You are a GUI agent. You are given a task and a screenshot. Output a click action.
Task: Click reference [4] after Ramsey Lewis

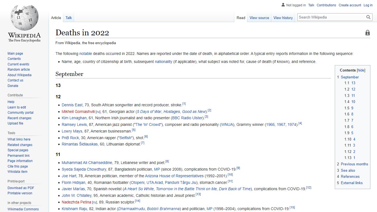click(300, 123)
